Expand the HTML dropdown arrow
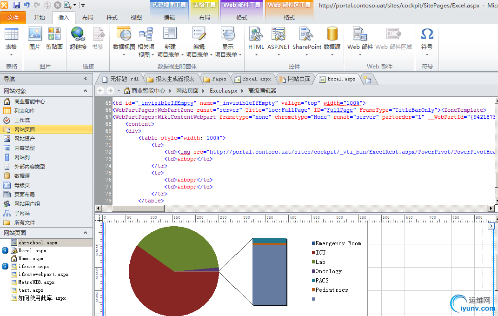 [x=256, y=54]
